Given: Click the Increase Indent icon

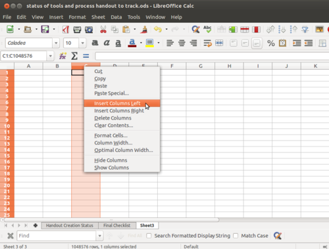Looking at the screenshot, I should click(x=297, y=43).
